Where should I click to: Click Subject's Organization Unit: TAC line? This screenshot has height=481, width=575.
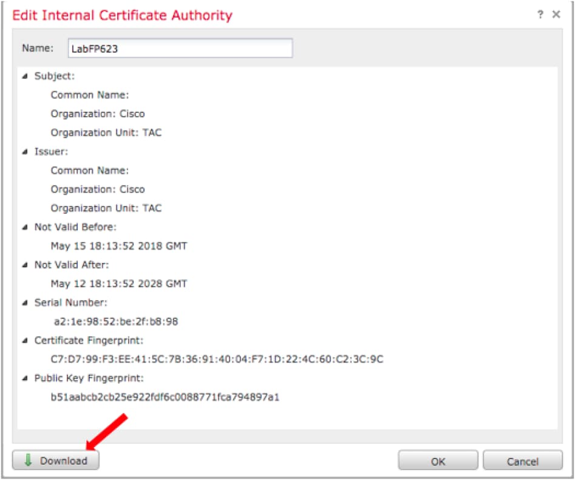(106, 133)
